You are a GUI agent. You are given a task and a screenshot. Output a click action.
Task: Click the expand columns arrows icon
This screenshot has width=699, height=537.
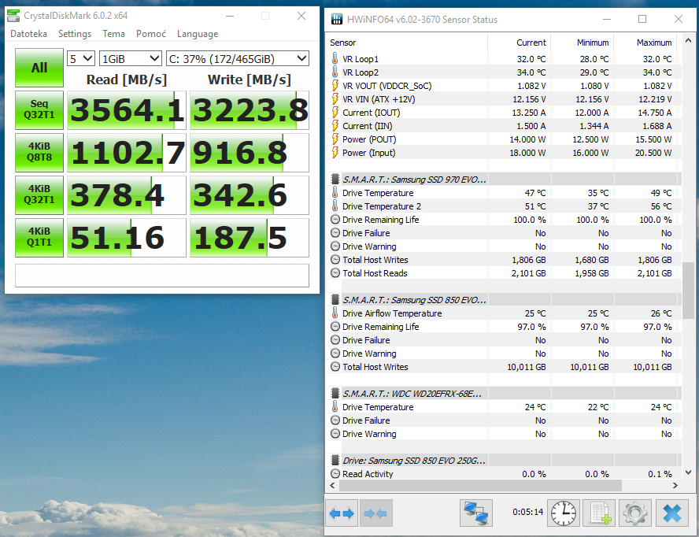pos(342,513)
